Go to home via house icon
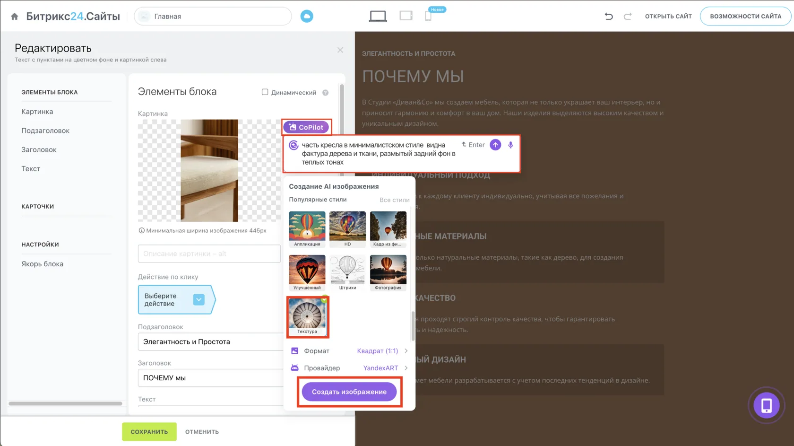 pos(15,17)
